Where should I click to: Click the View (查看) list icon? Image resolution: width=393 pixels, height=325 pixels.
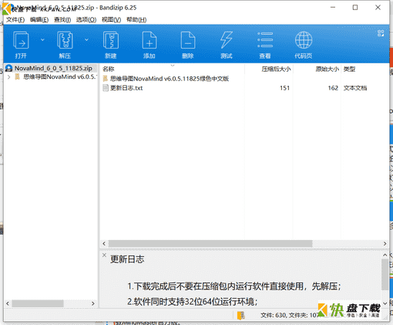[265, 40]
